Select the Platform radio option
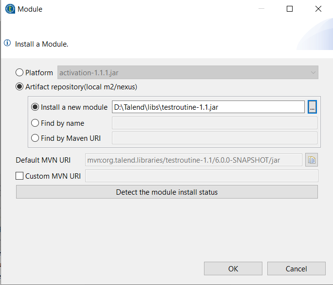Image resolution: width=333 pixels, height=285 pixels. point(19,73)
